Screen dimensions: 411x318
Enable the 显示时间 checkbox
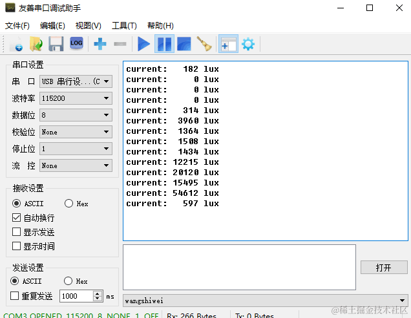coord(34,246)
